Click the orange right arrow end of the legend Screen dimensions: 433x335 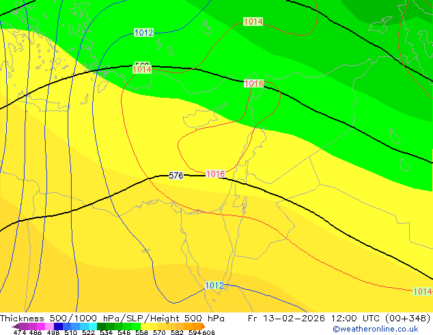[x=204, y=326]
